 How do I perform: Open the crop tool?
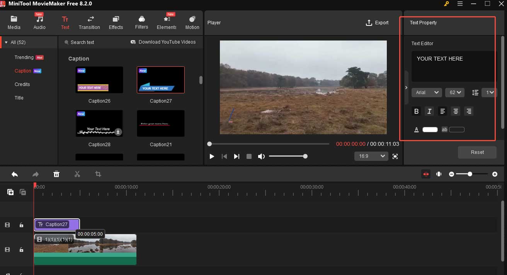98,174
